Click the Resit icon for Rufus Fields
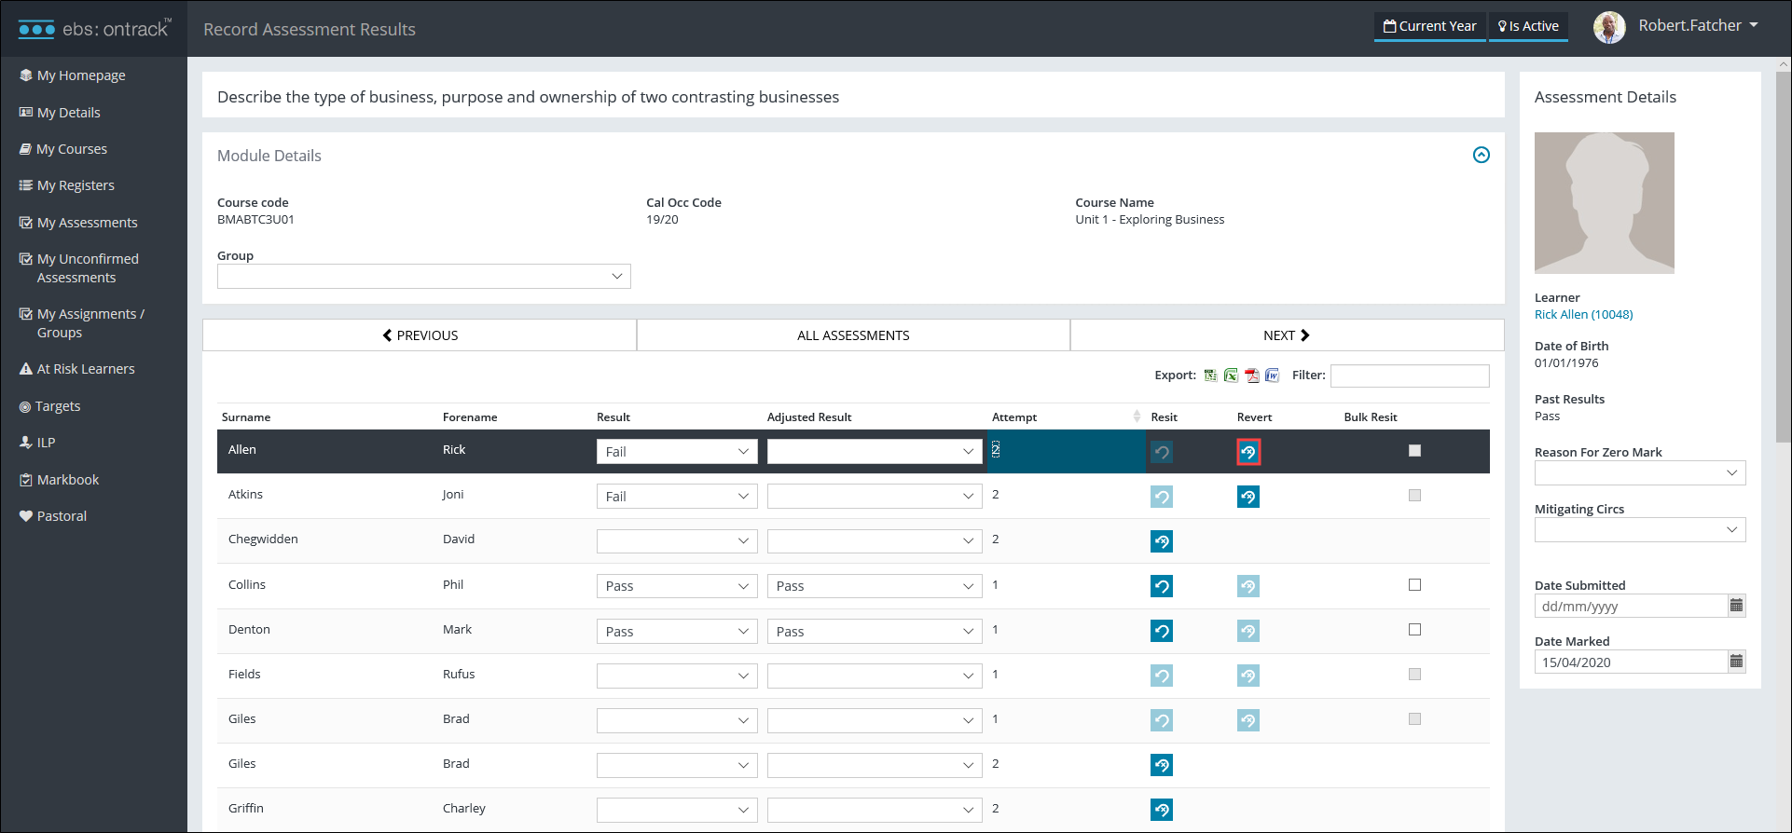This screenshot has height=833, width=1792. pyautogui.click(x=1162, y=676)
